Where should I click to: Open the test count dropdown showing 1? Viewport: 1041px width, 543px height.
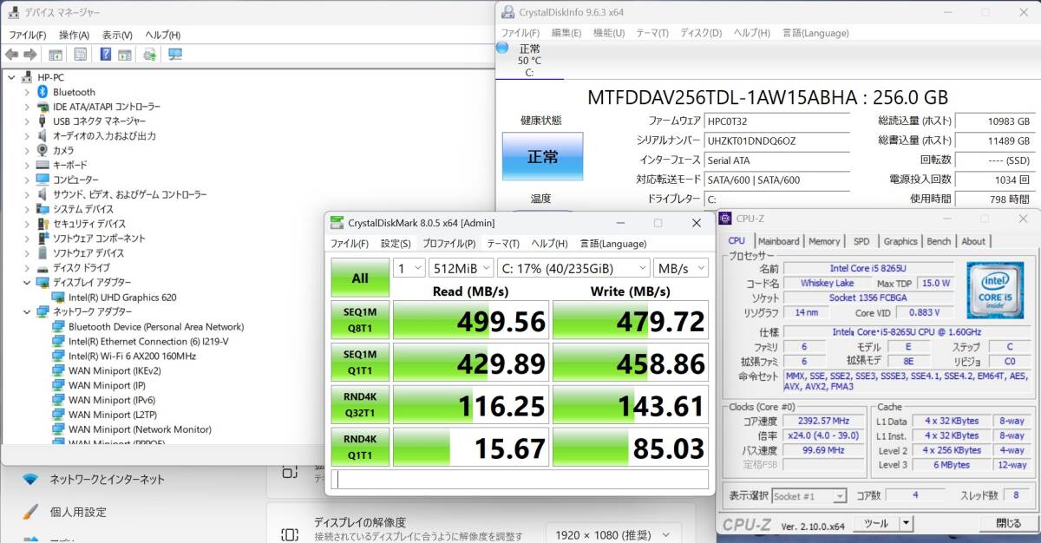coord(409,268)
